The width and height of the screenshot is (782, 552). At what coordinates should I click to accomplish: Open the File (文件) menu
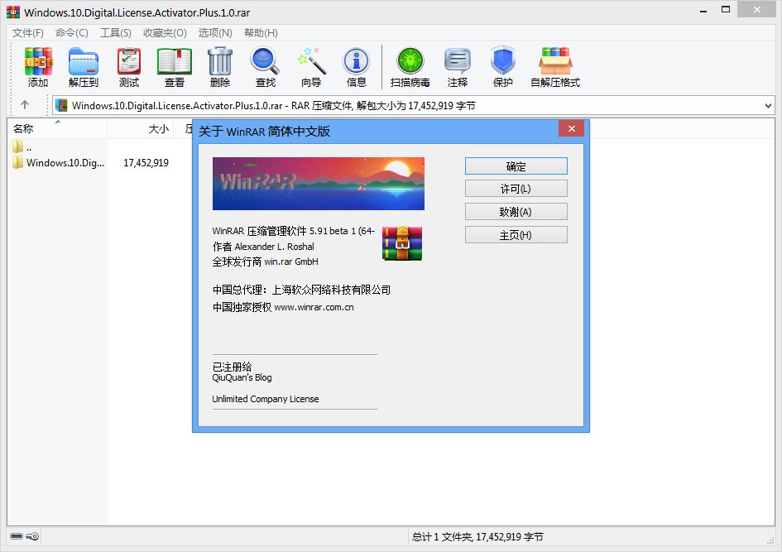pos(28,33)
